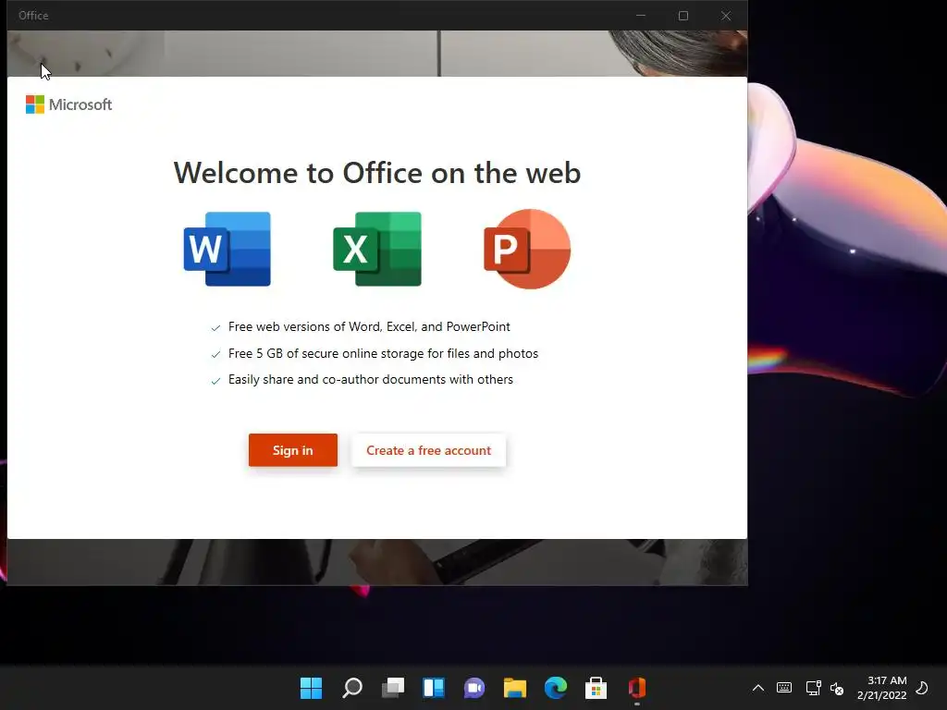Close the Office window
Image resolution: width=947 pixels, height=710 pixels.
point(726,16)
